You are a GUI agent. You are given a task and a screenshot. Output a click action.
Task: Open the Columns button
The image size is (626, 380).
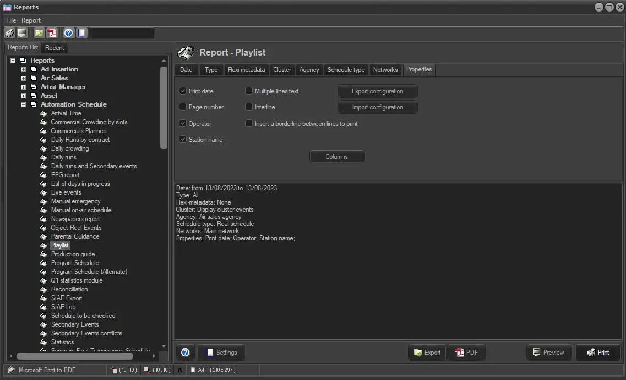coord(336,157)
